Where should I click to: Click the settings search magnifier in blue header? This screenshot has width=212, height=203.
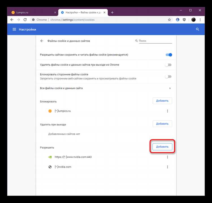pos(197,29)
